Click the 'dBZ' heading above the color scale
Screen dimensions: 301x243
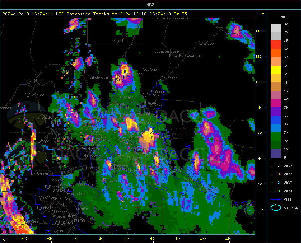pyautogui.click(x=284, y=17)
